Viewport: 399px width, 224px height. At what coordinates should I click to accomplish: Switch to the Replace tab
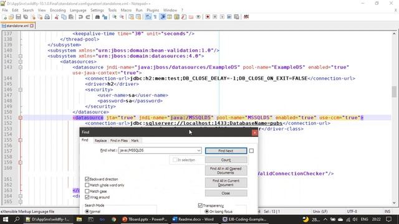click(100, 141)
